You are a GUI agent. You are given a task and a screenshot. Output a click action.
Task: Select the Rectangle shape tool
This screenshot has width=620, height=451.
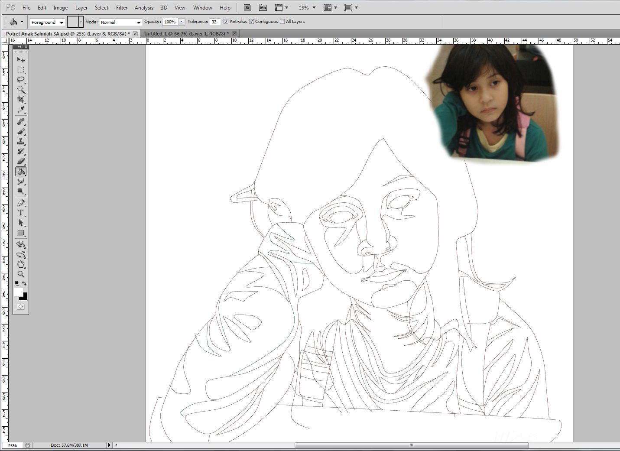21,233
